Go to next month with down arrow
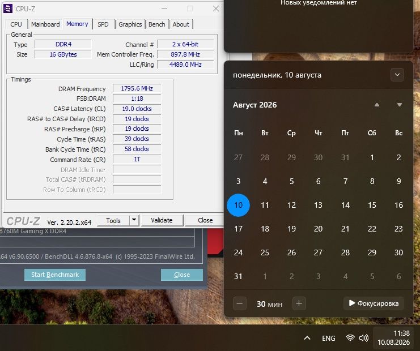The width and height of the screenshot is (420, 351). (x=400, y=105)
